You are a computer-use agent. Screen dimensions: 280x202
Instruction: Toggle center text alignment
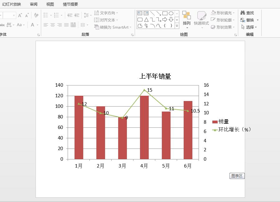point(53,25)
